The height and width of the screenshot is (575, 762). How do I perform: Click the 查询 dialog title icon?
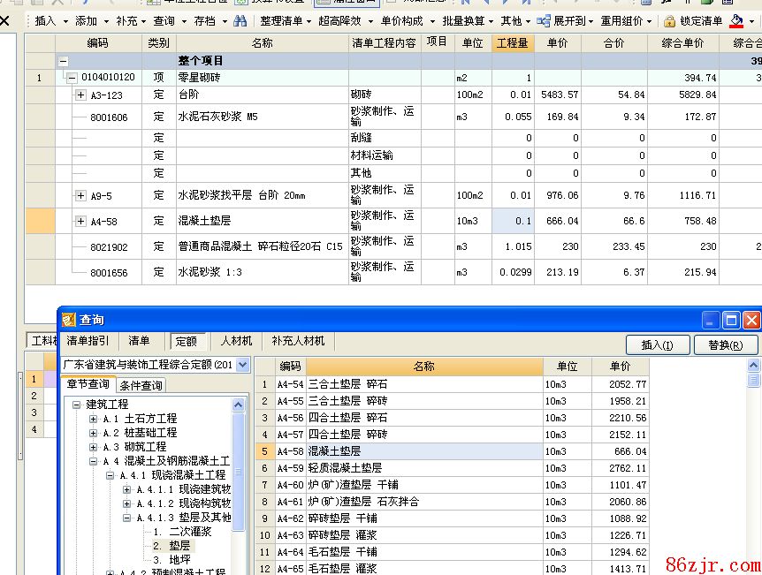70,320
